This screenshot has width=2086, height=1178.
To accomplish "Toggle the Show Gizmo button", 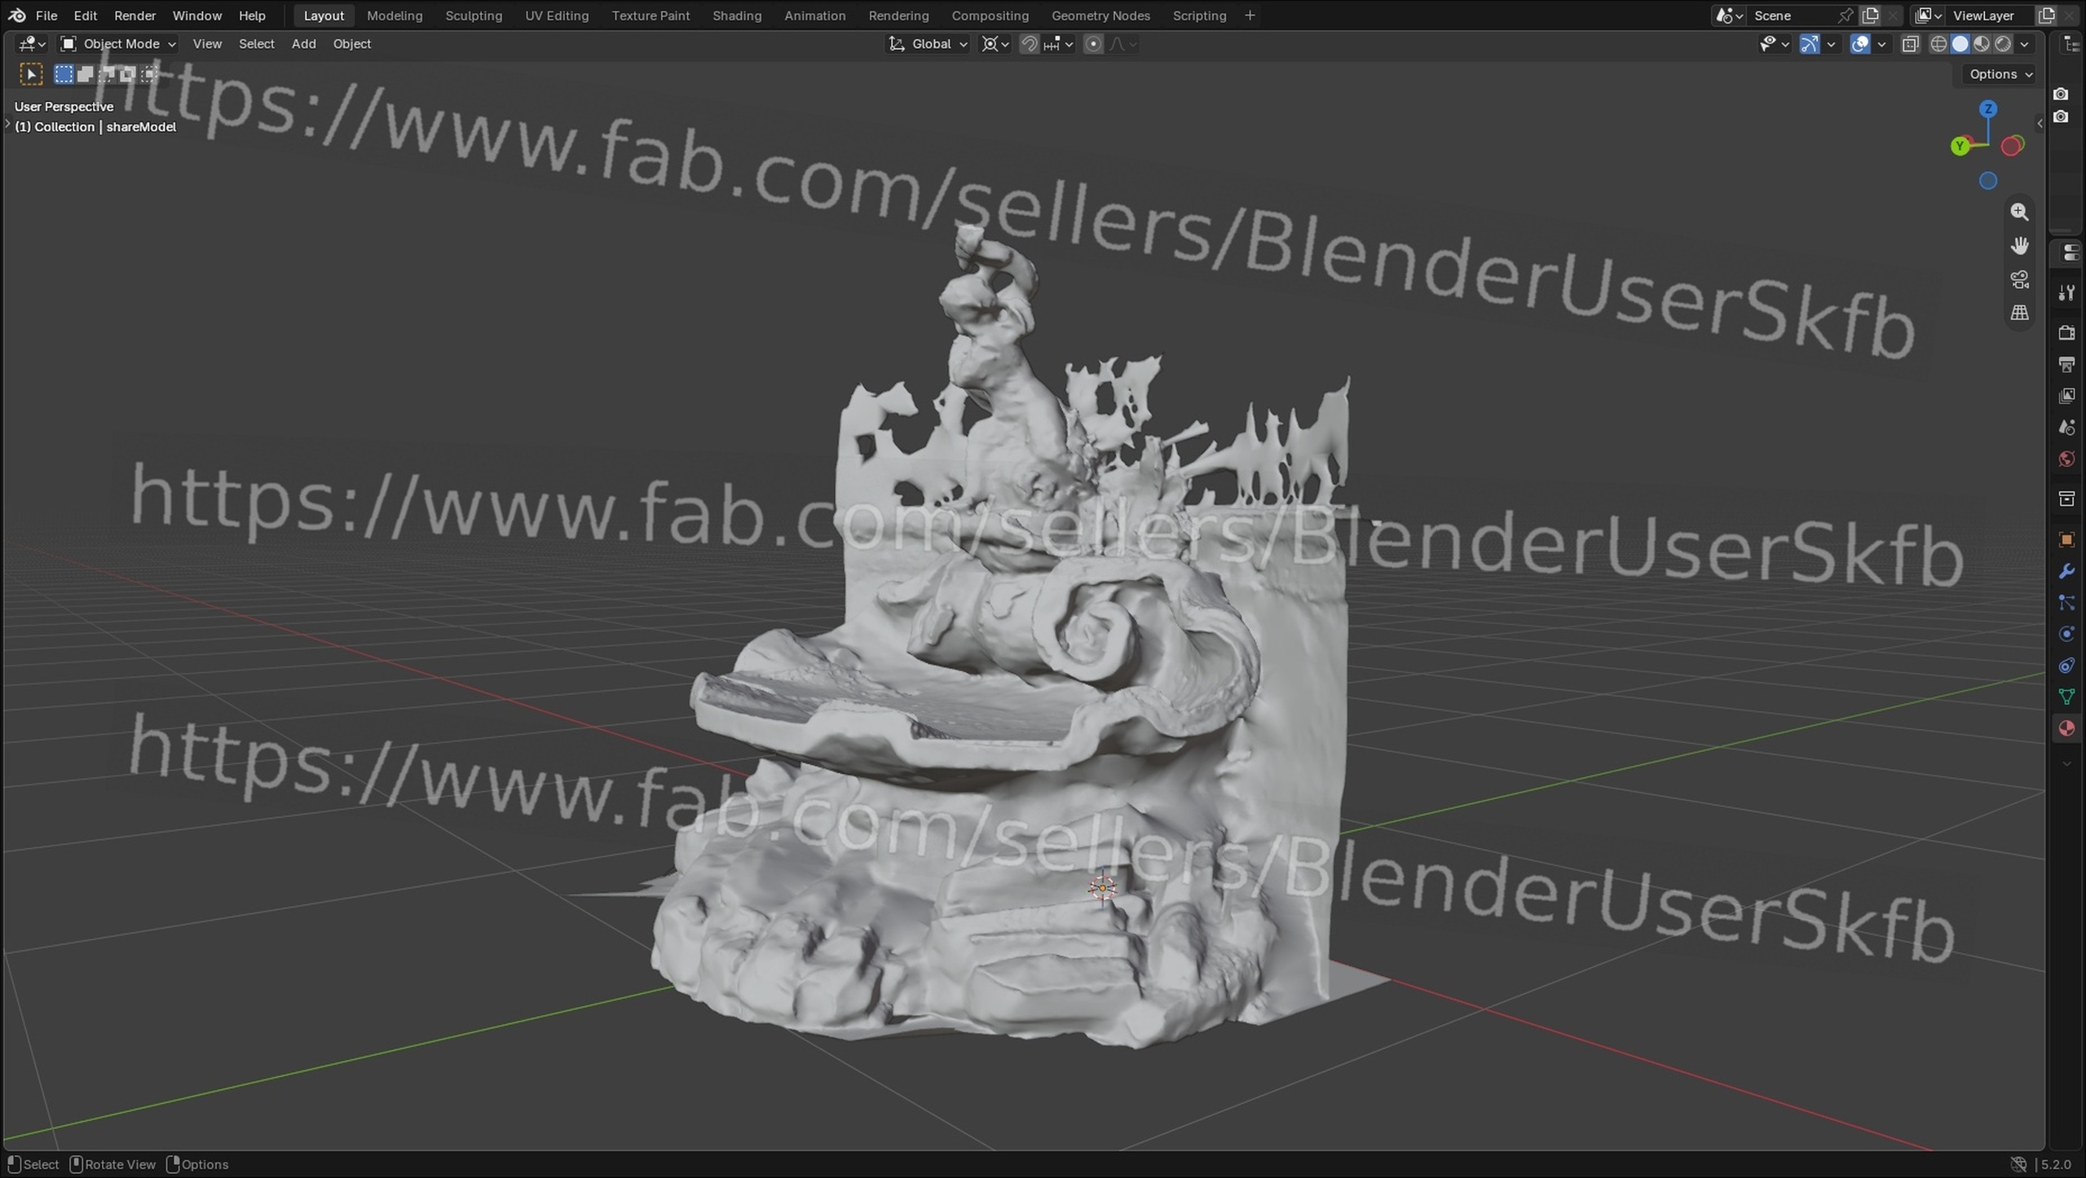I will tap(1810, 44).
